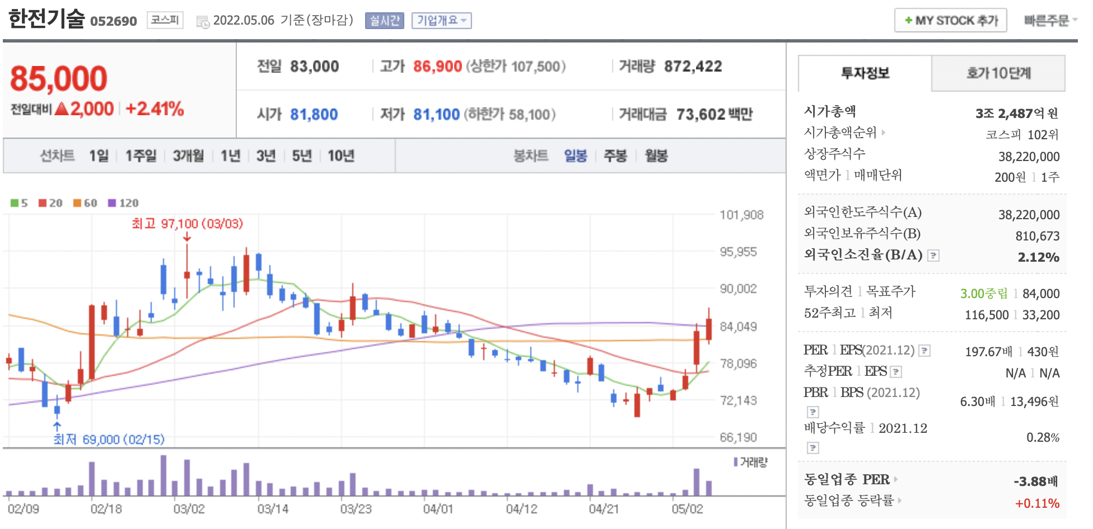Click the 시가총액순위 link
This screenshot has height=529, width=1093.
click(840, 133)
